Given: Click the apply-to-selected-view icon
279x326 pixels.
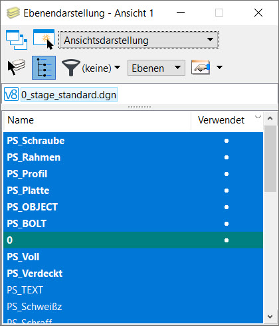Looking at the screenshot, I should click(x=44, y=39).
